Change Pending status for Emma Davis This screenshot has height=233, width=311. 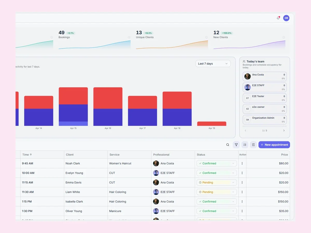[x=217, y=183]
